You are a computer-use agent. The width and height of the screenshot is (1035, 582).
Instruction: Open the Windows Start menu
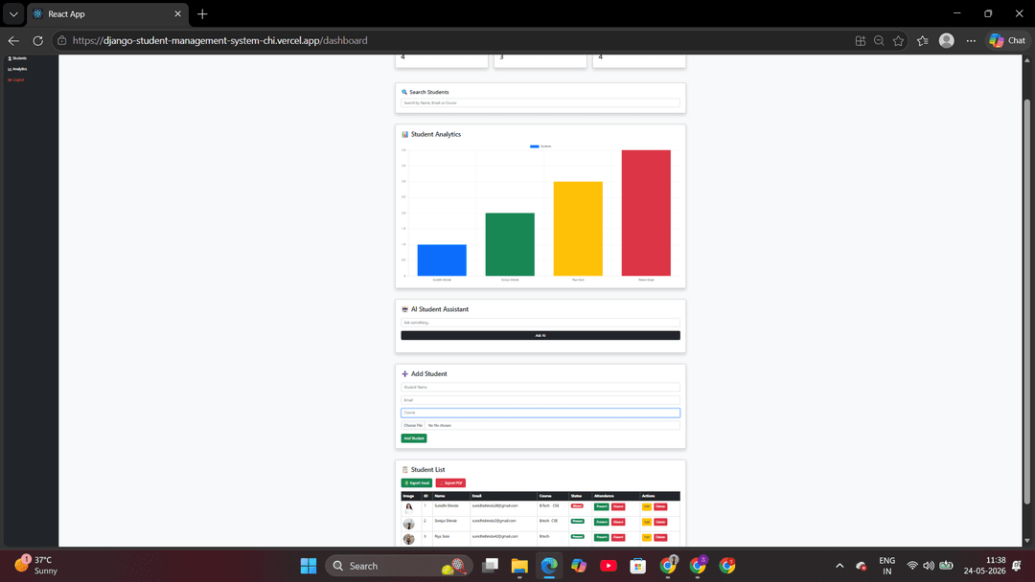(x=309, y=566)
